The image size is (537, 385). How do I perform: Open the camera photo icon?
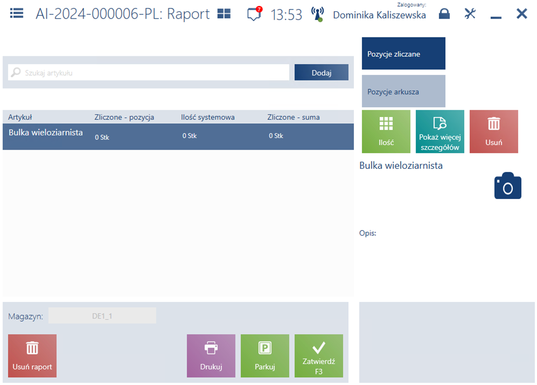pos(508,186)
